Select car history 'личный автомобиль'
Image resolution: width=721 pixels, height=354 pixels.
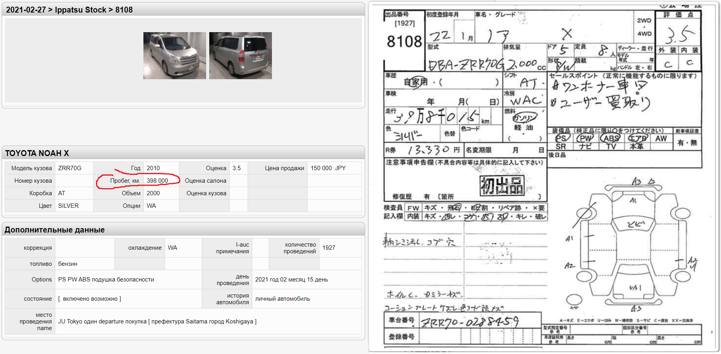click(283, 299)
